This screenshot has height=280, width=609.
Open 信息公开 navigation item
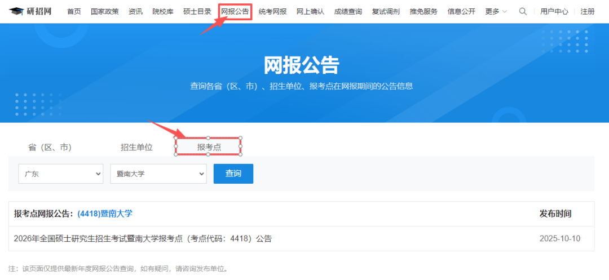pyautogui.click(x=461, y=12)
